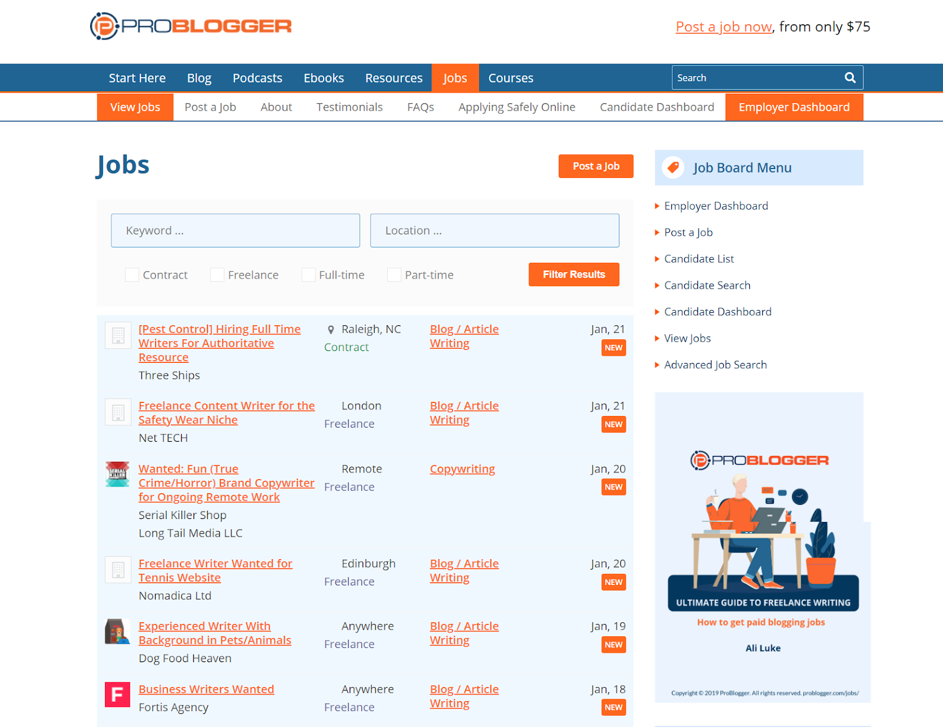943x727 pixels.
Task: Open Podcasts in the navigation bar
Action: coord(258,78)
